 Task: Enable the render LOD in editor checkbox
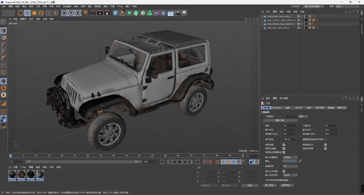click(326, 139)
